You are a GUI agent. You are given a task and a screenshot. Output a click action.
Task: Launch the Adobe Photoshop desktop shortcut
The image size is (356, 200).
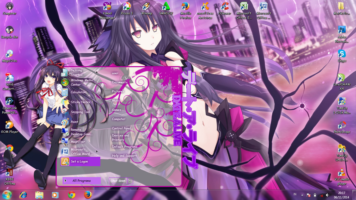(x=342, y=34)
